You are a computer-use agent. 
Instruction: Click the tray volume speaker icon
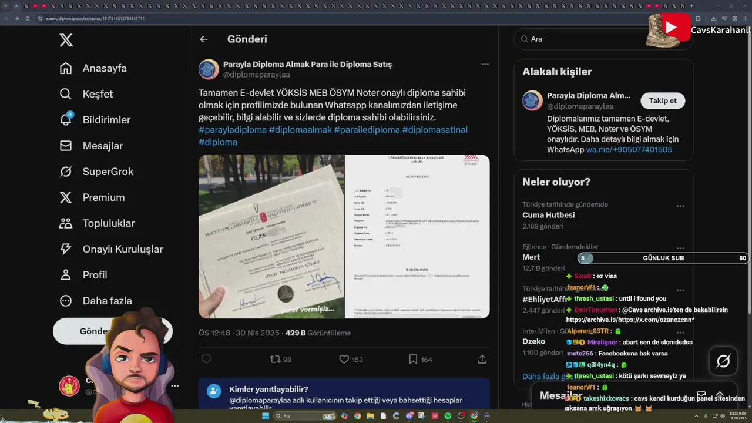pyautogui.click(x=721, y=416)
